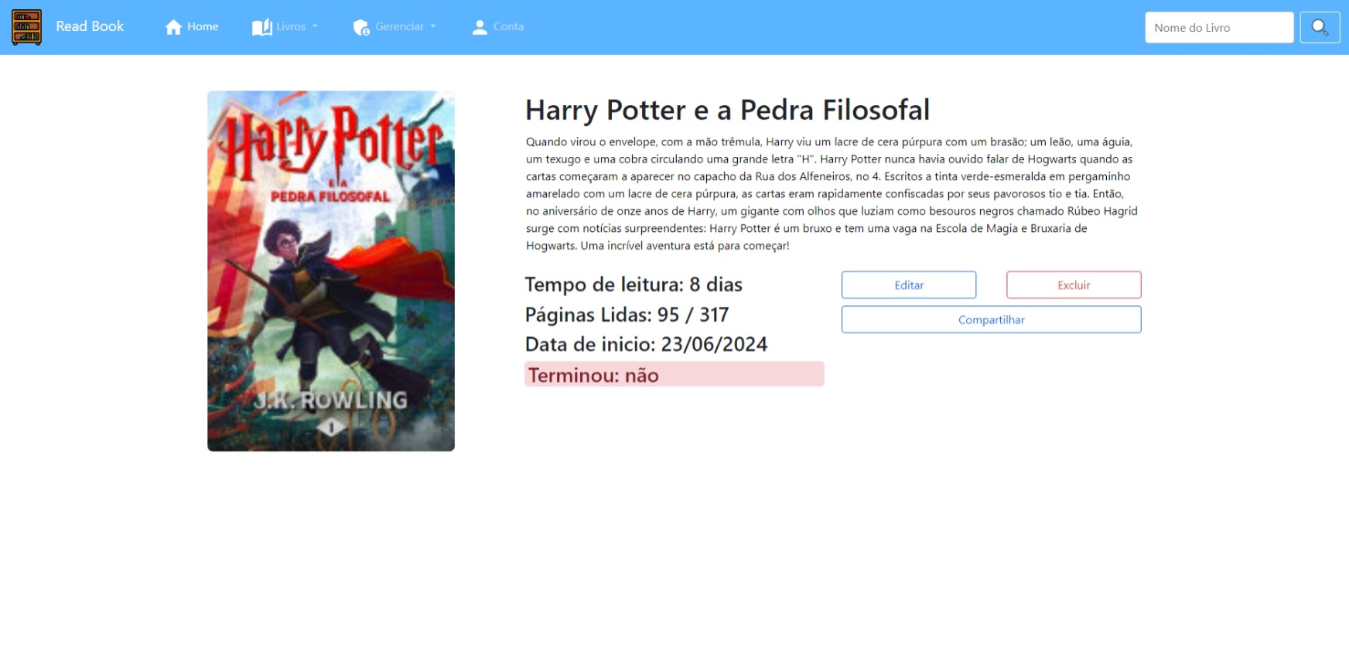The height and width of the screenshot is (665, 1349).
Task: Click the red Excluir button
Action: (1074, 285)
